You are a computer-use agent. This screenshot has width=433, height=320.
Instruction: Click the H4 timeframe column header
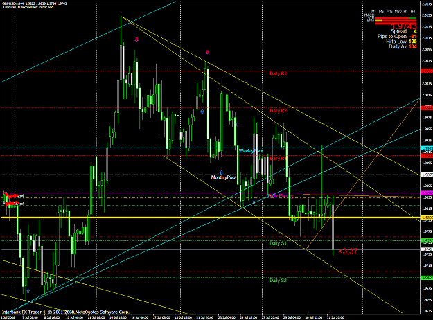[413, 12]
